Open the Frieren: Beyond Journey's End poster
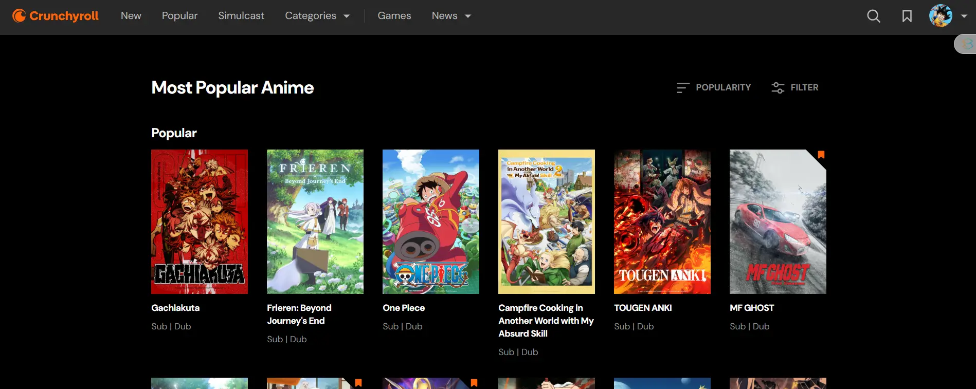Screen dimensions: 976x389 (315, 221)
